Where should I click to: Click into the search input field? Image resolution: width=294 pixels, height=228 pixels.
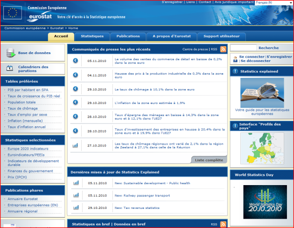[243, 48]
